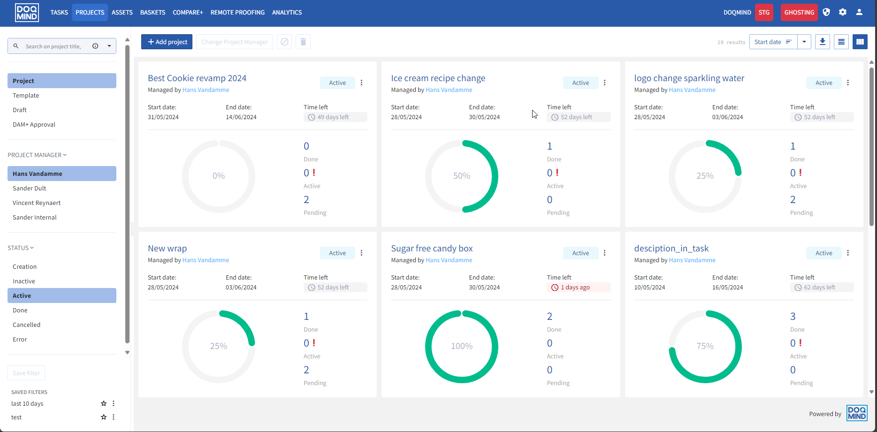
Task: Open the Start date sort dropdown arrow
Action: pos(804,42)
